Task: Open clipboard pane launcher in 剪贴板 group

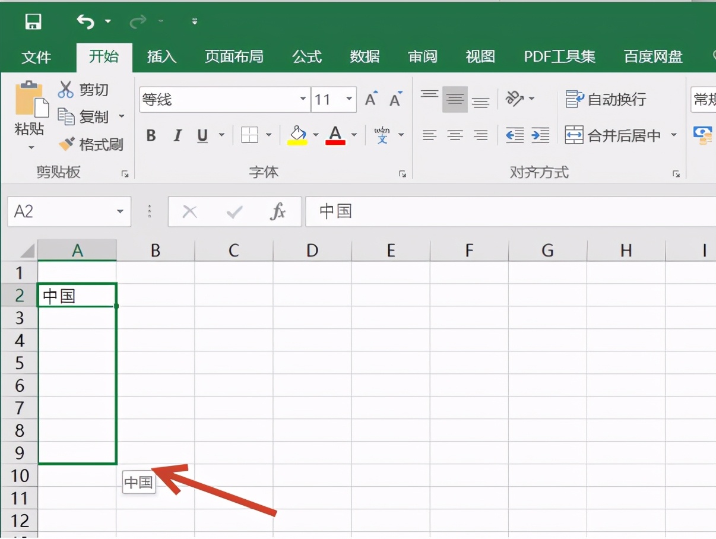Action: tap(125, 174)
